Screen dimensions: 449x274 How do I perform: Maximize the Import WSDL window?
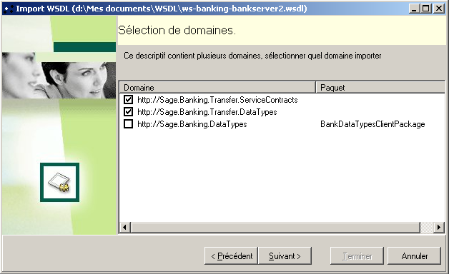[x=426, y=9]
